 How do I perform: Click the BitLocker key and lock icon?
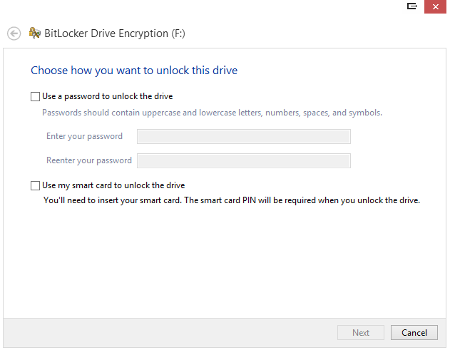[x=35, y=33]
